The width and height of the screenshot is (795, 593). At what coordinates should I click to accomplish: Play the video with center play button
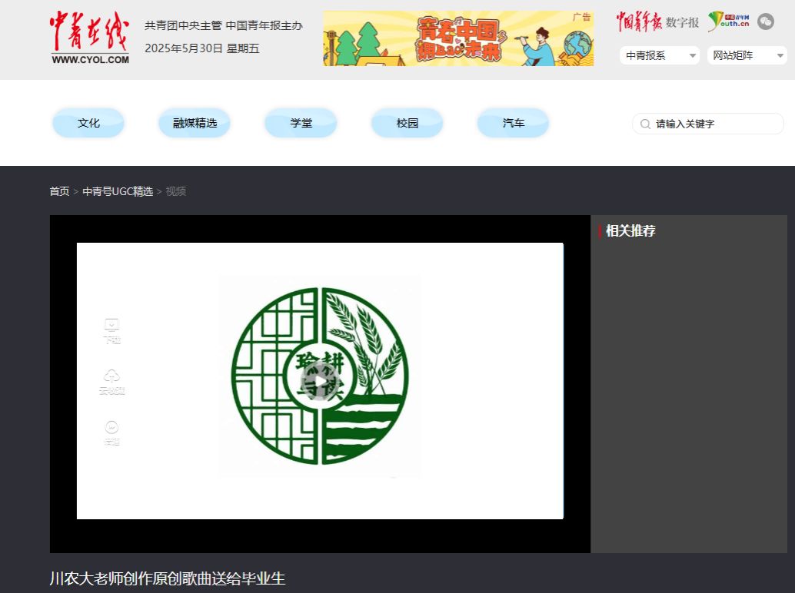[x=320, y=381]
